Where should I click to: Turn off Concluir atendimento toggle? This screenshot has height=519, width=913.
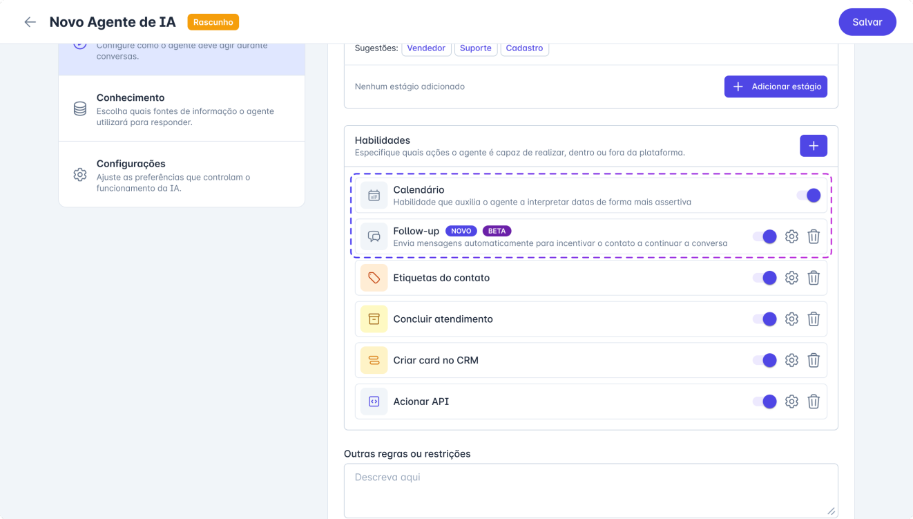pos(765,319)
